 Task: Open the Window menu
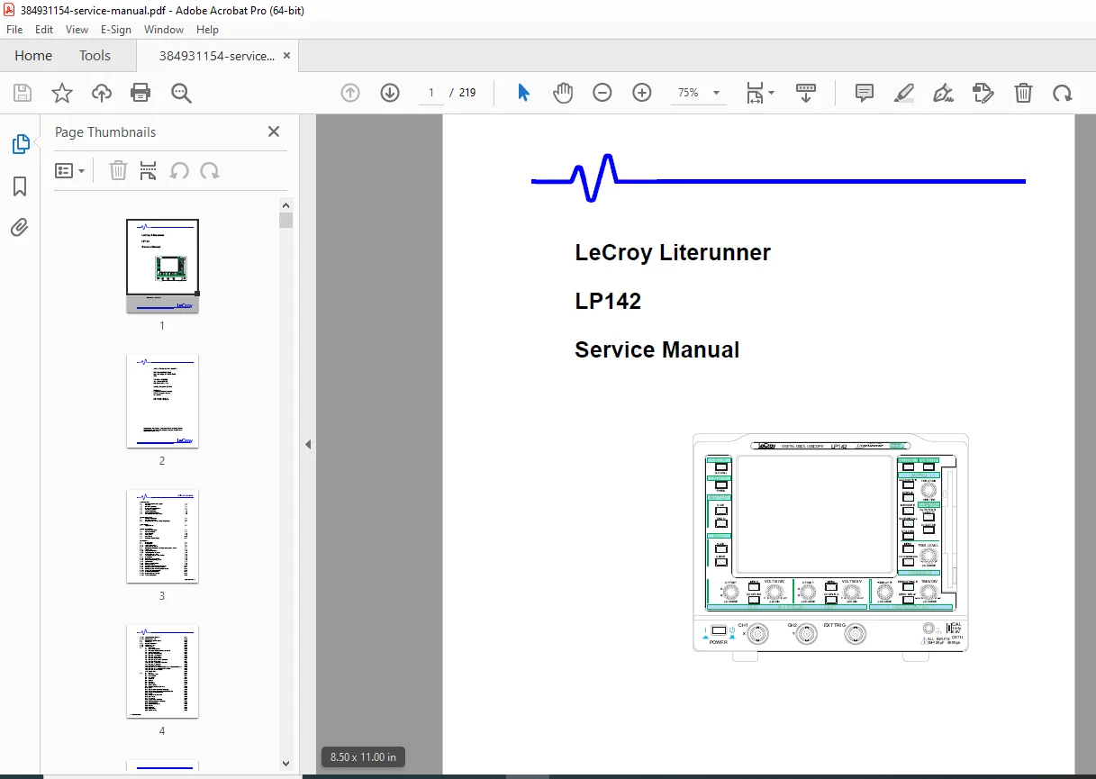tap(164, 30)
